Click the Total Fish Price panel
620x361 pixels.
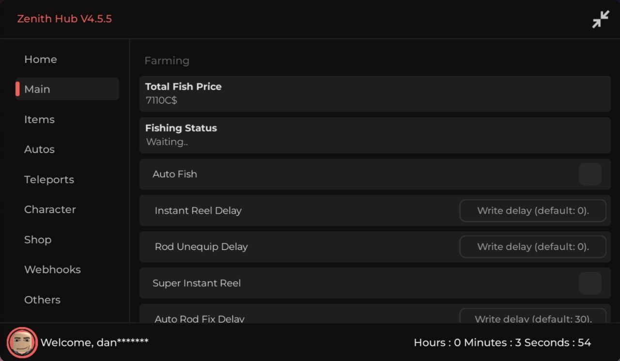coord(375,94)
